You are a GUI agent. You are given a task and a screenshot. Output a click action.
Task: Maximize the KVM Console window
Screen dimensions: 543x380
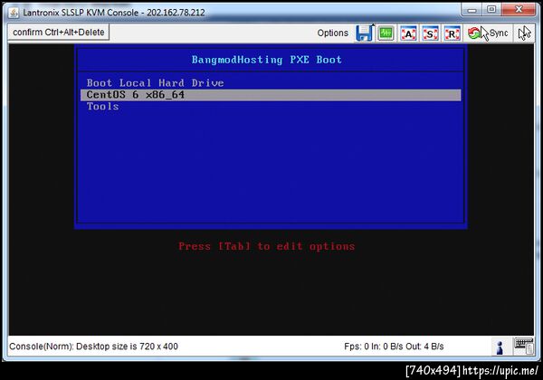[491, 10]
